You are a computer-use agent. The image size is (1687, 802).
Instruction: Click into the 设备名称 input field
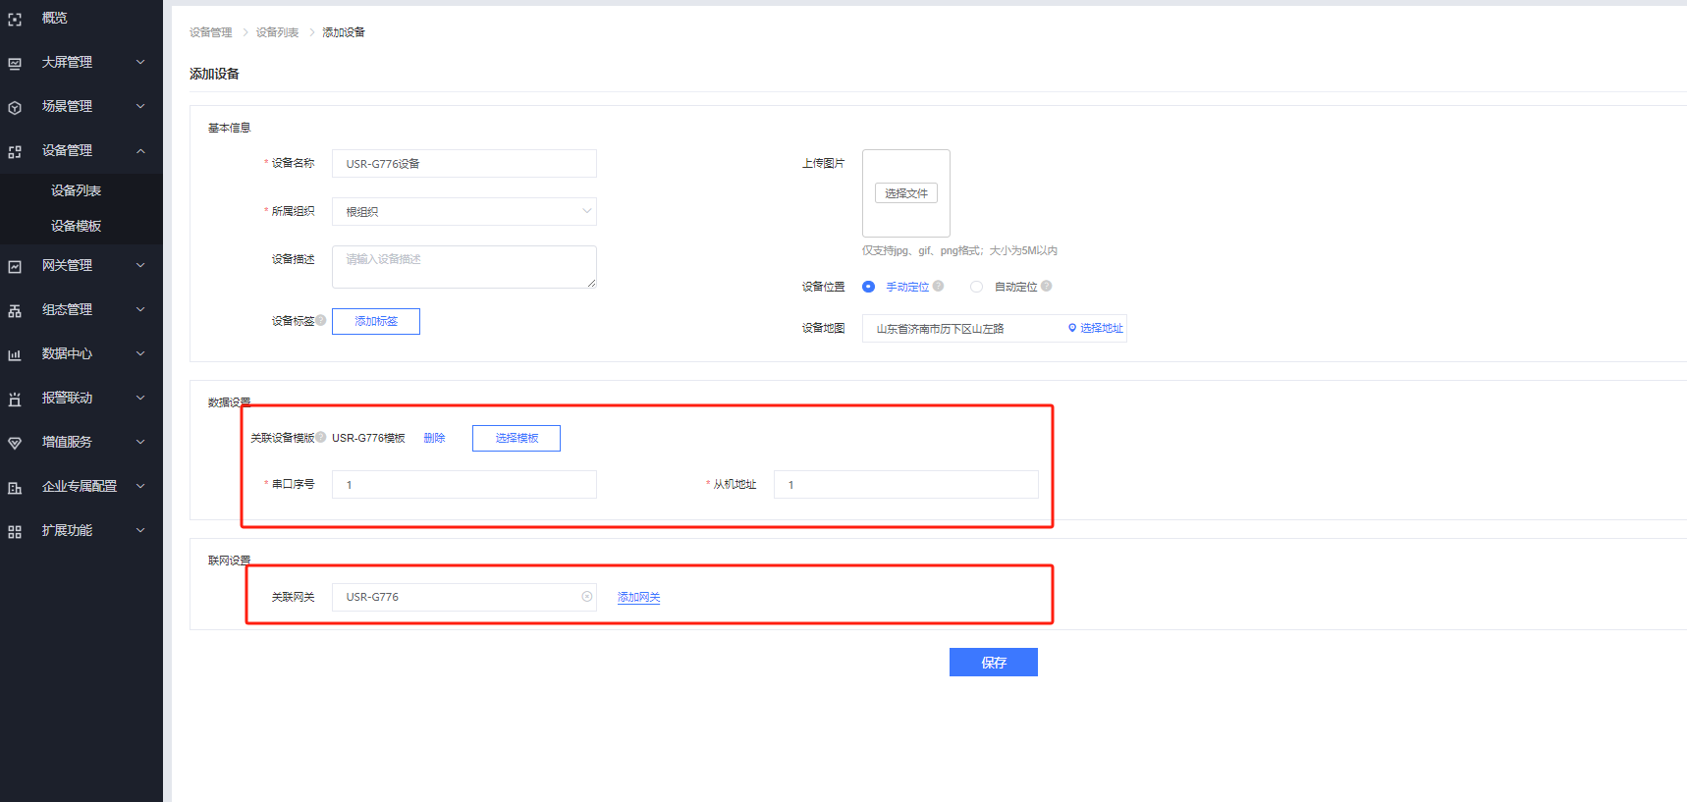pyautogui.click(x=463, y=164)
